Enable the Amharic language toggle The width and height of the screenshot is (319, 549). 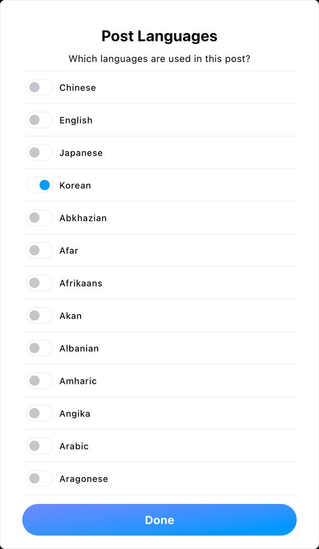(x=39, y=380)
